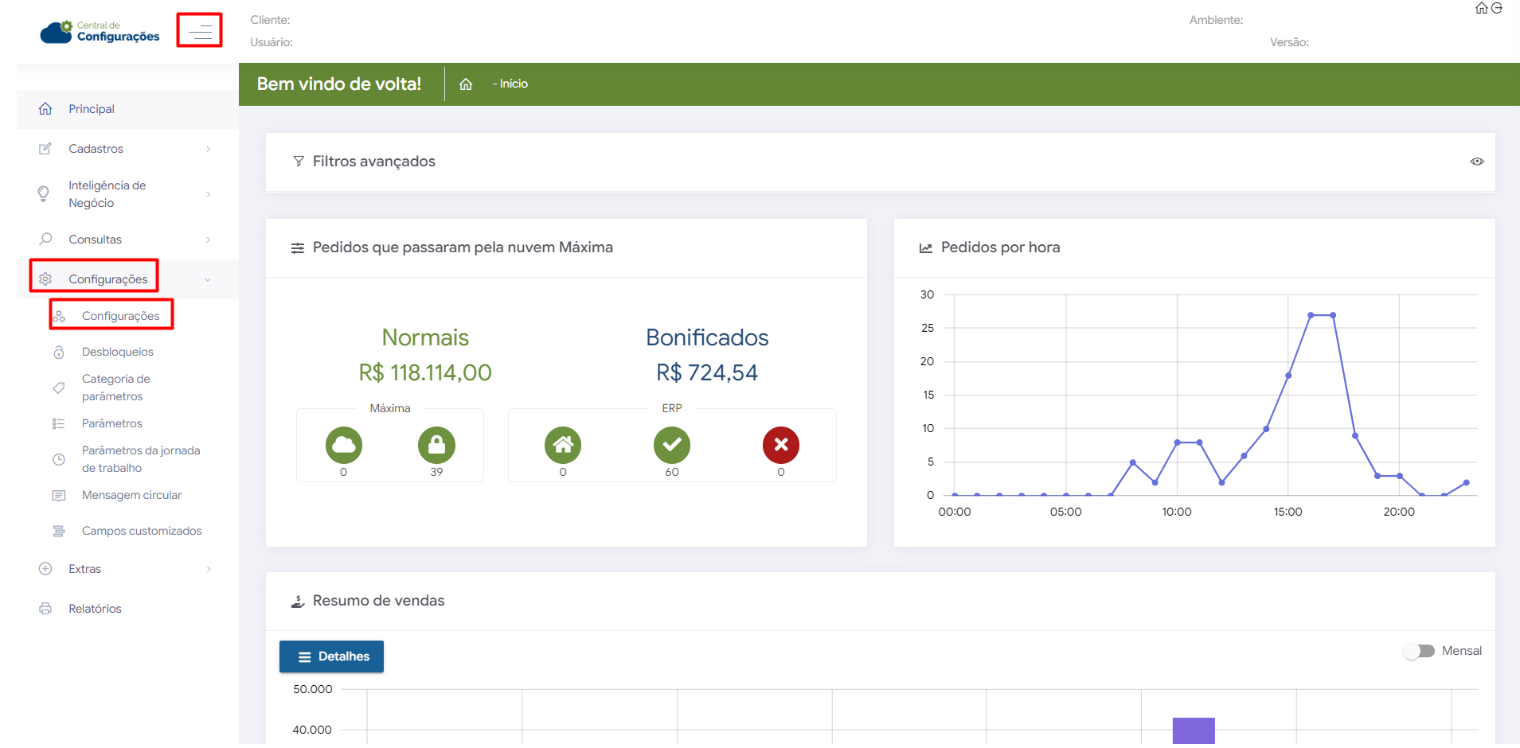Click the Detalhes button
Screen dimensions: 1520x748
331,656
